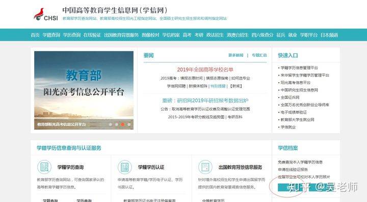Select the second carousel dot
The width and height of the screenshot is (367, 202).
point(117,124)
